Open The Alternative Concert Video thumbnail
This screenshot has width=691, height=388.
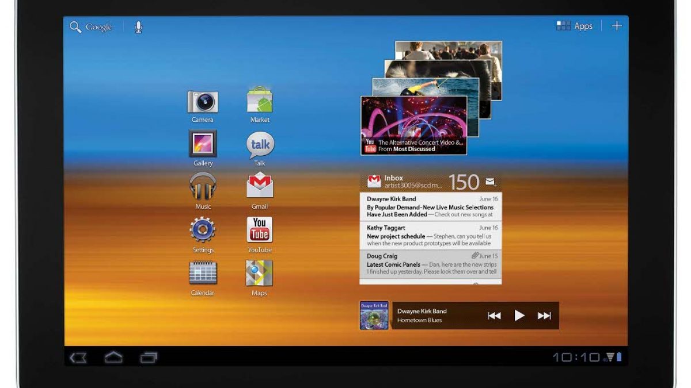click(413, 125)
